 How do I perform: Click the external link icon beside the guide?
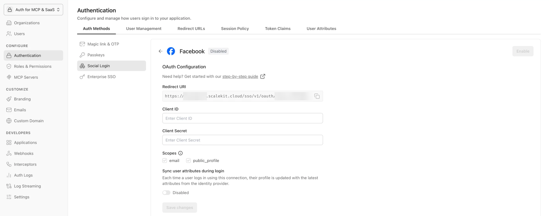(263, 76)
